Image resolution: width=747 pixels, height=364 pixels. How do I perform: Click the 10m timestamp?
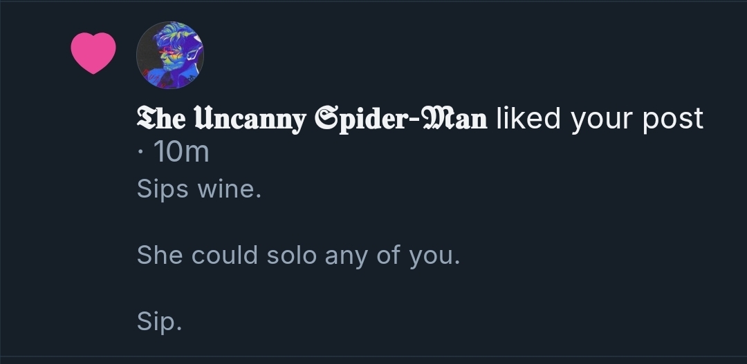coord(181,152)
